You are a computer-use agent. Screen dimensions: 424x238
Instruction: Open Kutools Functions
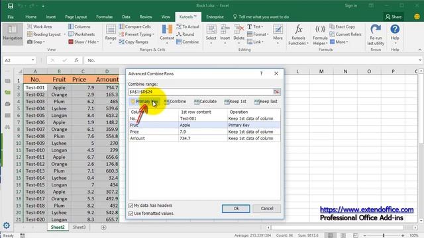(298, 34)
